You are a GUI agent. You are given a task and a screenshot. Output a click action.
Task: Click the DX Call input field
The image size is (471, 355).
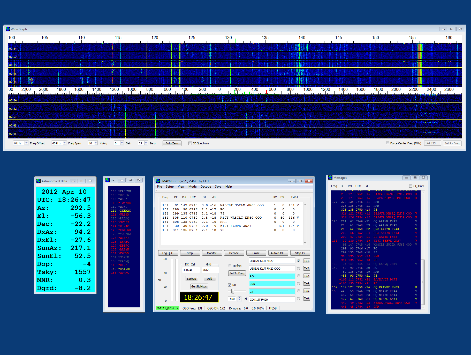pyautogui.click(x=191, y=270)
